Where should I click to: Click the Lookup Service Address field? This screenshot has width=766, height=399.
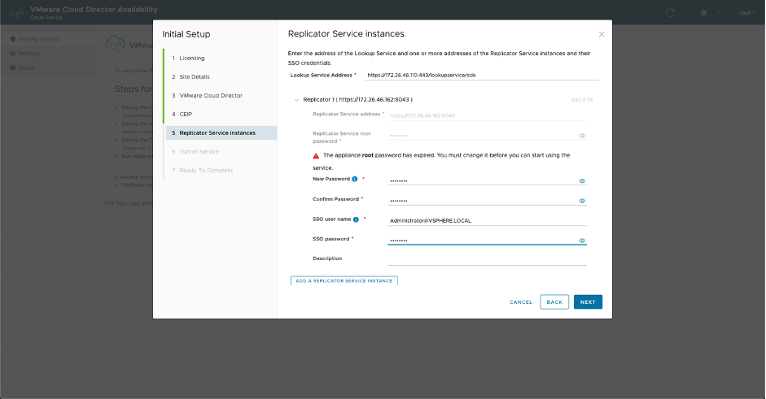click(482, 75)
